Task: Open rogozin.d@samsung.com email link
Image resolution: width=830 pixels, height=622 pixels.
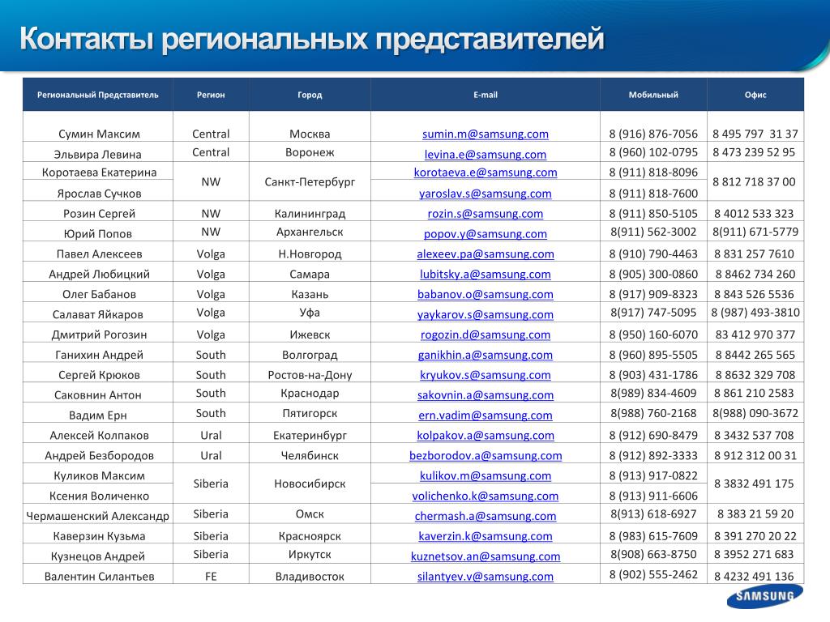Action: point(486,334)
